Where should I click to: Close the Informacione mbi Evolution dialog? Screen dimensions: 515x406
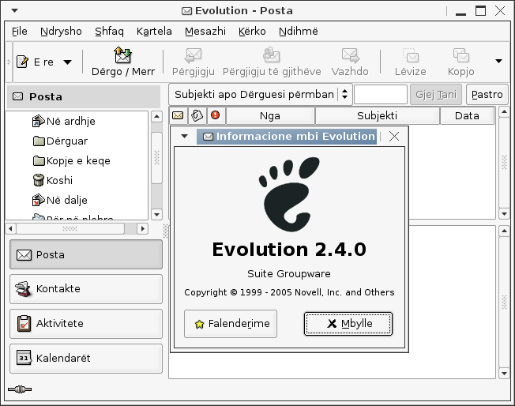coord(394,137)
